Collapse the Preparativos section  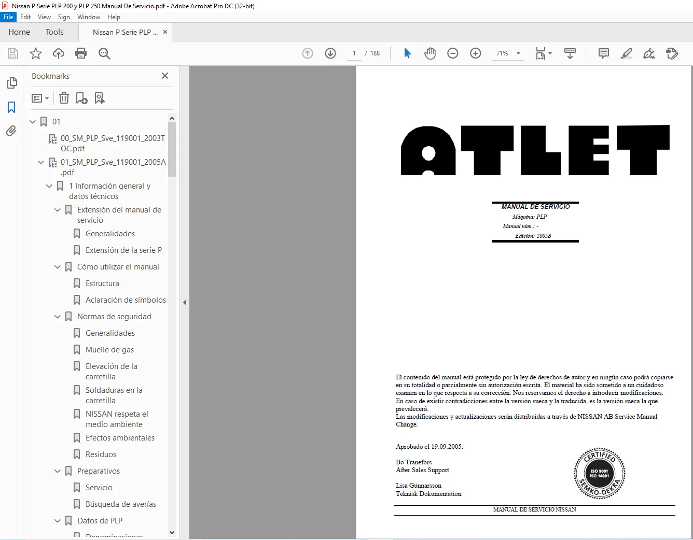58,471
